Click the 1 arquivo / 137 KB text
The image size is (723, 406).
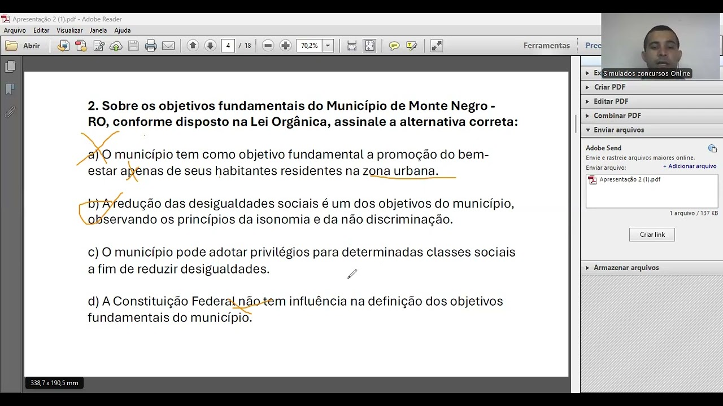click(694, 213)
